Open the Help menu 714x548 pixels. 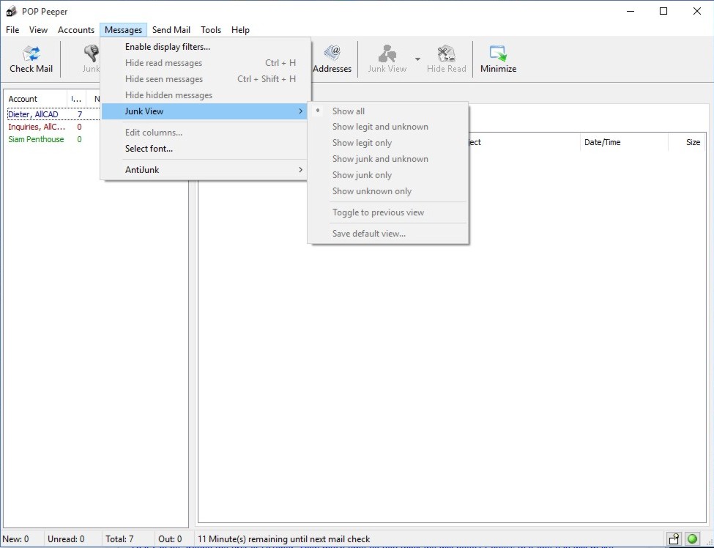(x=240, y=29)
